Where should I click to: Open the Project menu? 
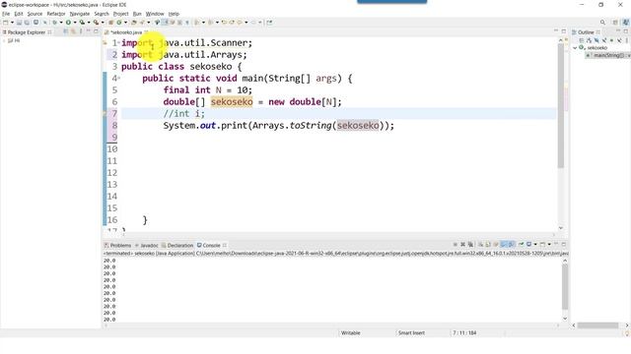coord(120,14)
